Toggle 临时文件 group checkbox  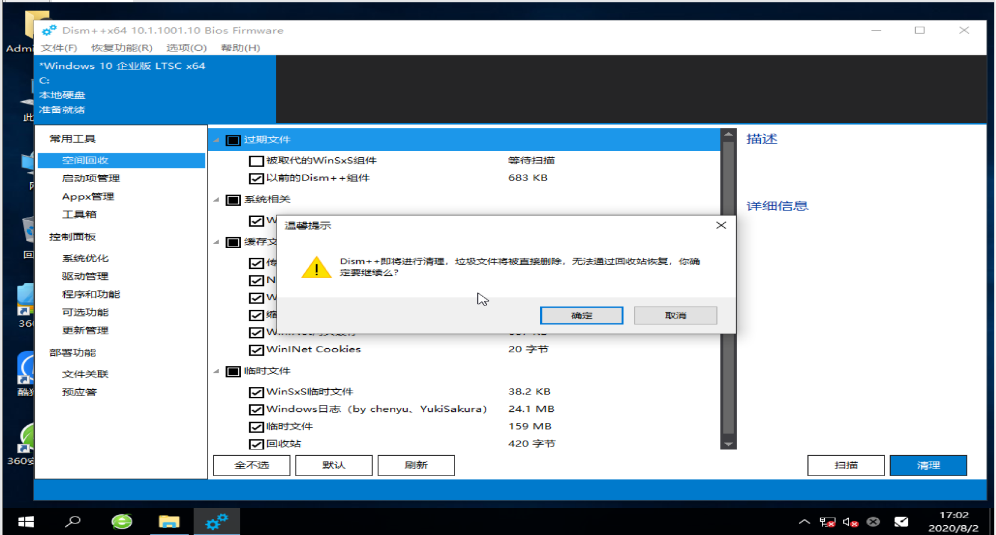(233, 371)
